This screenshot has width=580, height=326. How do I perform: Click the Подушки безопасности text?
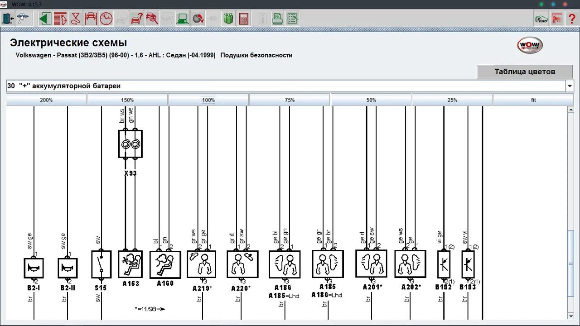point(256,55)
